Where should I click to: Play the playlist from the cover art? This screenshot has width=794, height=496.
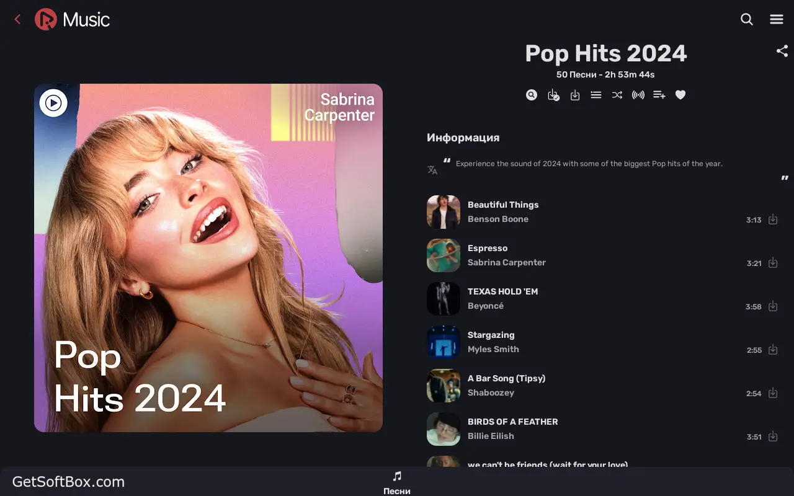tap(53, 103)
